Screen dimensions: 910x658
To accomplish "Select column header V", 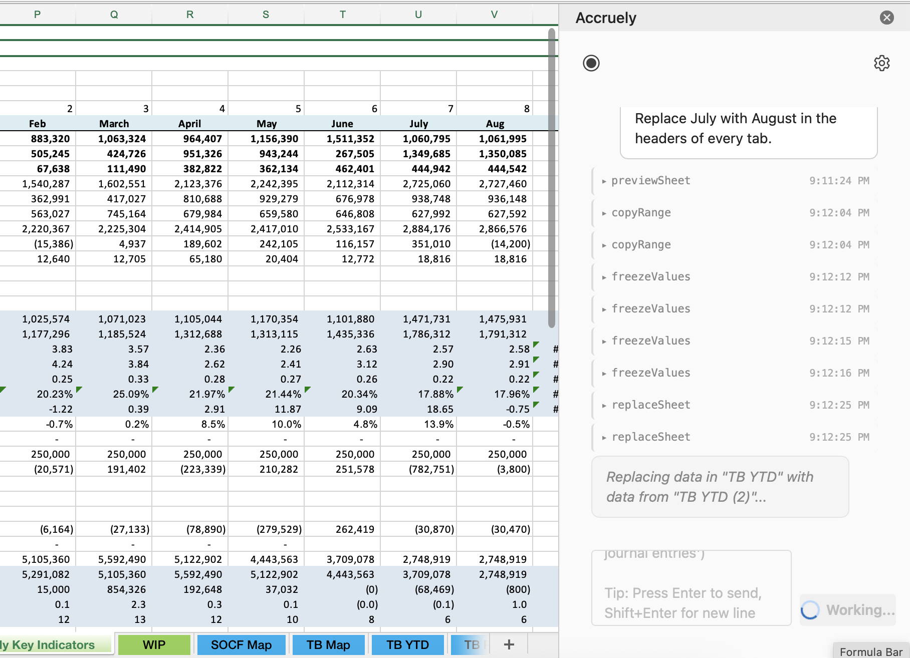I will (x=494, y=15).
